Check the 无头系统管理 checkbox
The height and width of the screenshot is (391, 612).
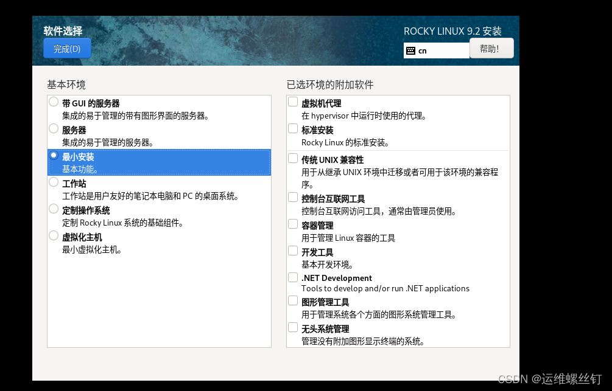tap(293, 328)
